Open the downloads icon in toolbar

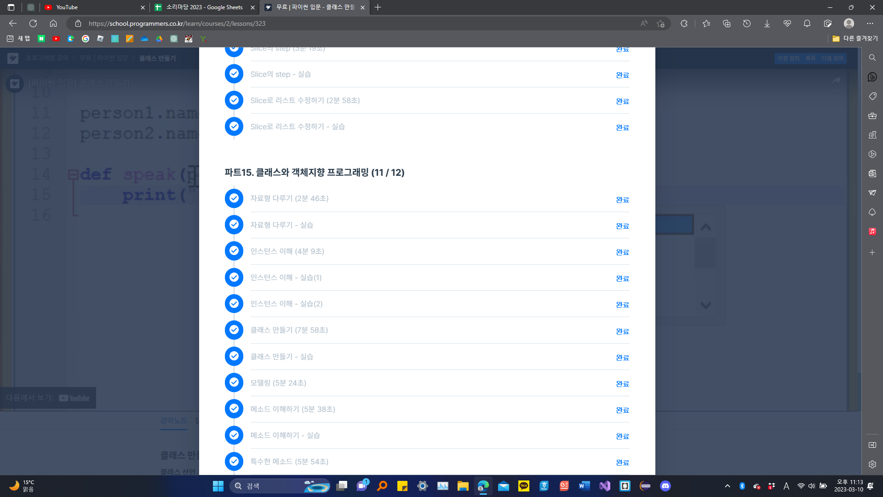tap(767, 23)
